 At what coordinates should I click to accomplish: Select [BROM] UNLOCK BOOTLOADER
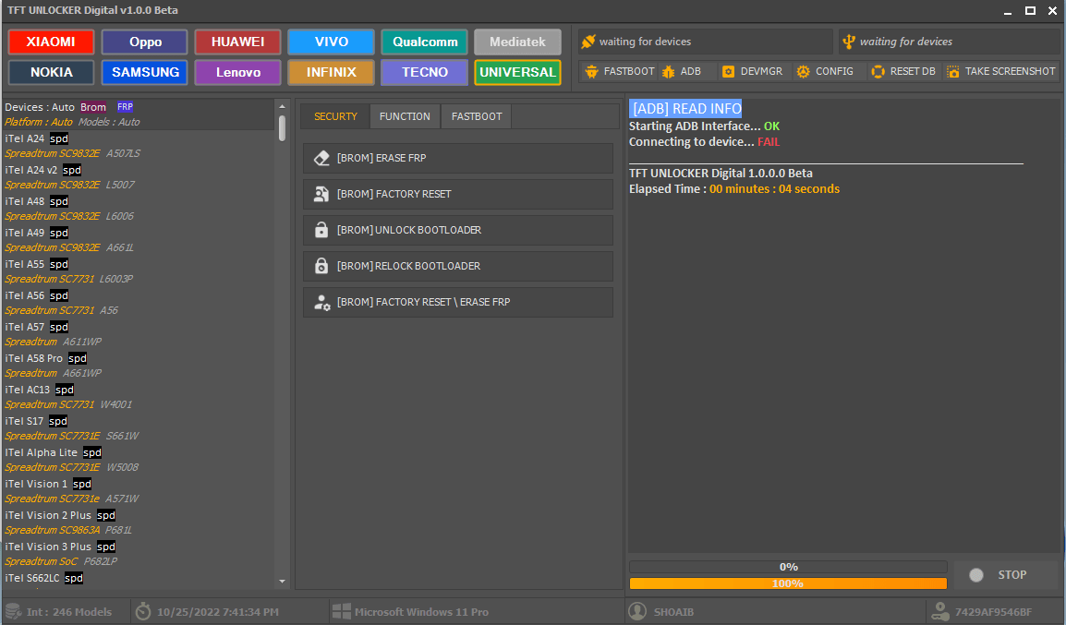click(x=457, y=230)
